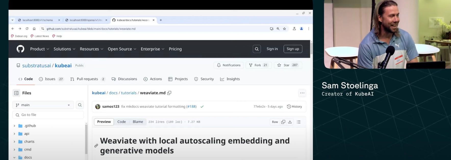Screen dimensions: 451x160
Task: Open new browser tab with plus icon
Action: 161,20
